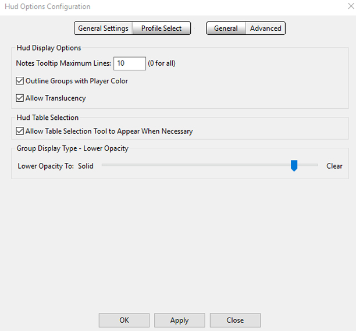Click the Notes Tooltip Maximum Lines label
356x331 pixels.
point(63,63)
